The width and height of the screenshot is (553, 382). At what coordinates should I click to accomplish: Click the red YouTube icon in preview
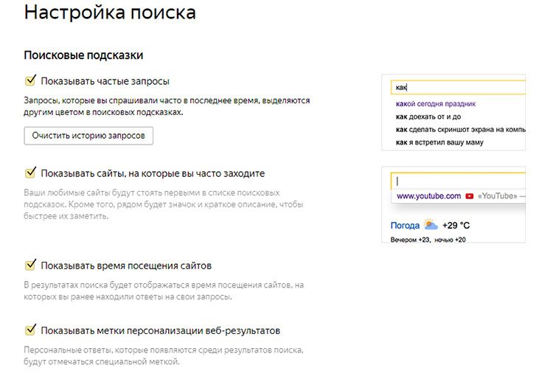[469, 196]
